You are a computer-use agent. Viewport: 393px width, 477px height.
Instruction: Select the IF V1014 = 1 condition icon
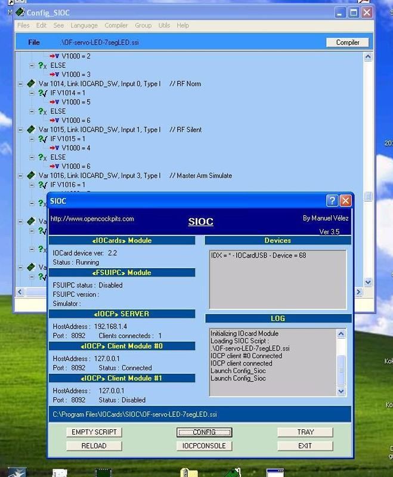(x=43, y=93)
